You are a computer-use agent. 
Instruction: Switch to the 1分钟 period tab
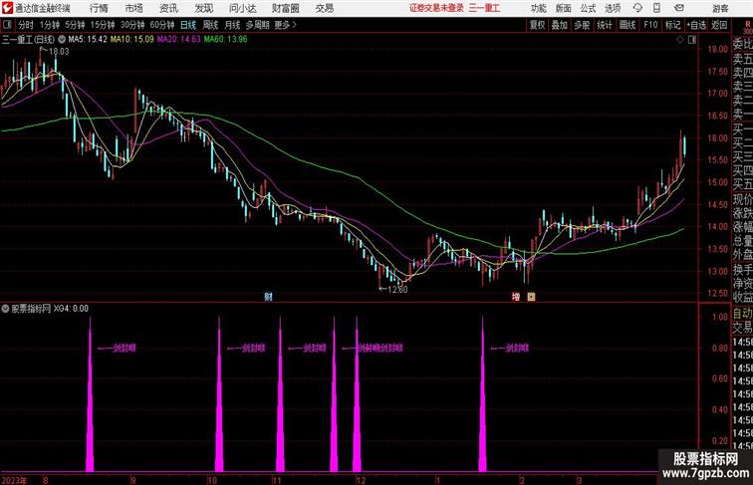coord(50,25)
